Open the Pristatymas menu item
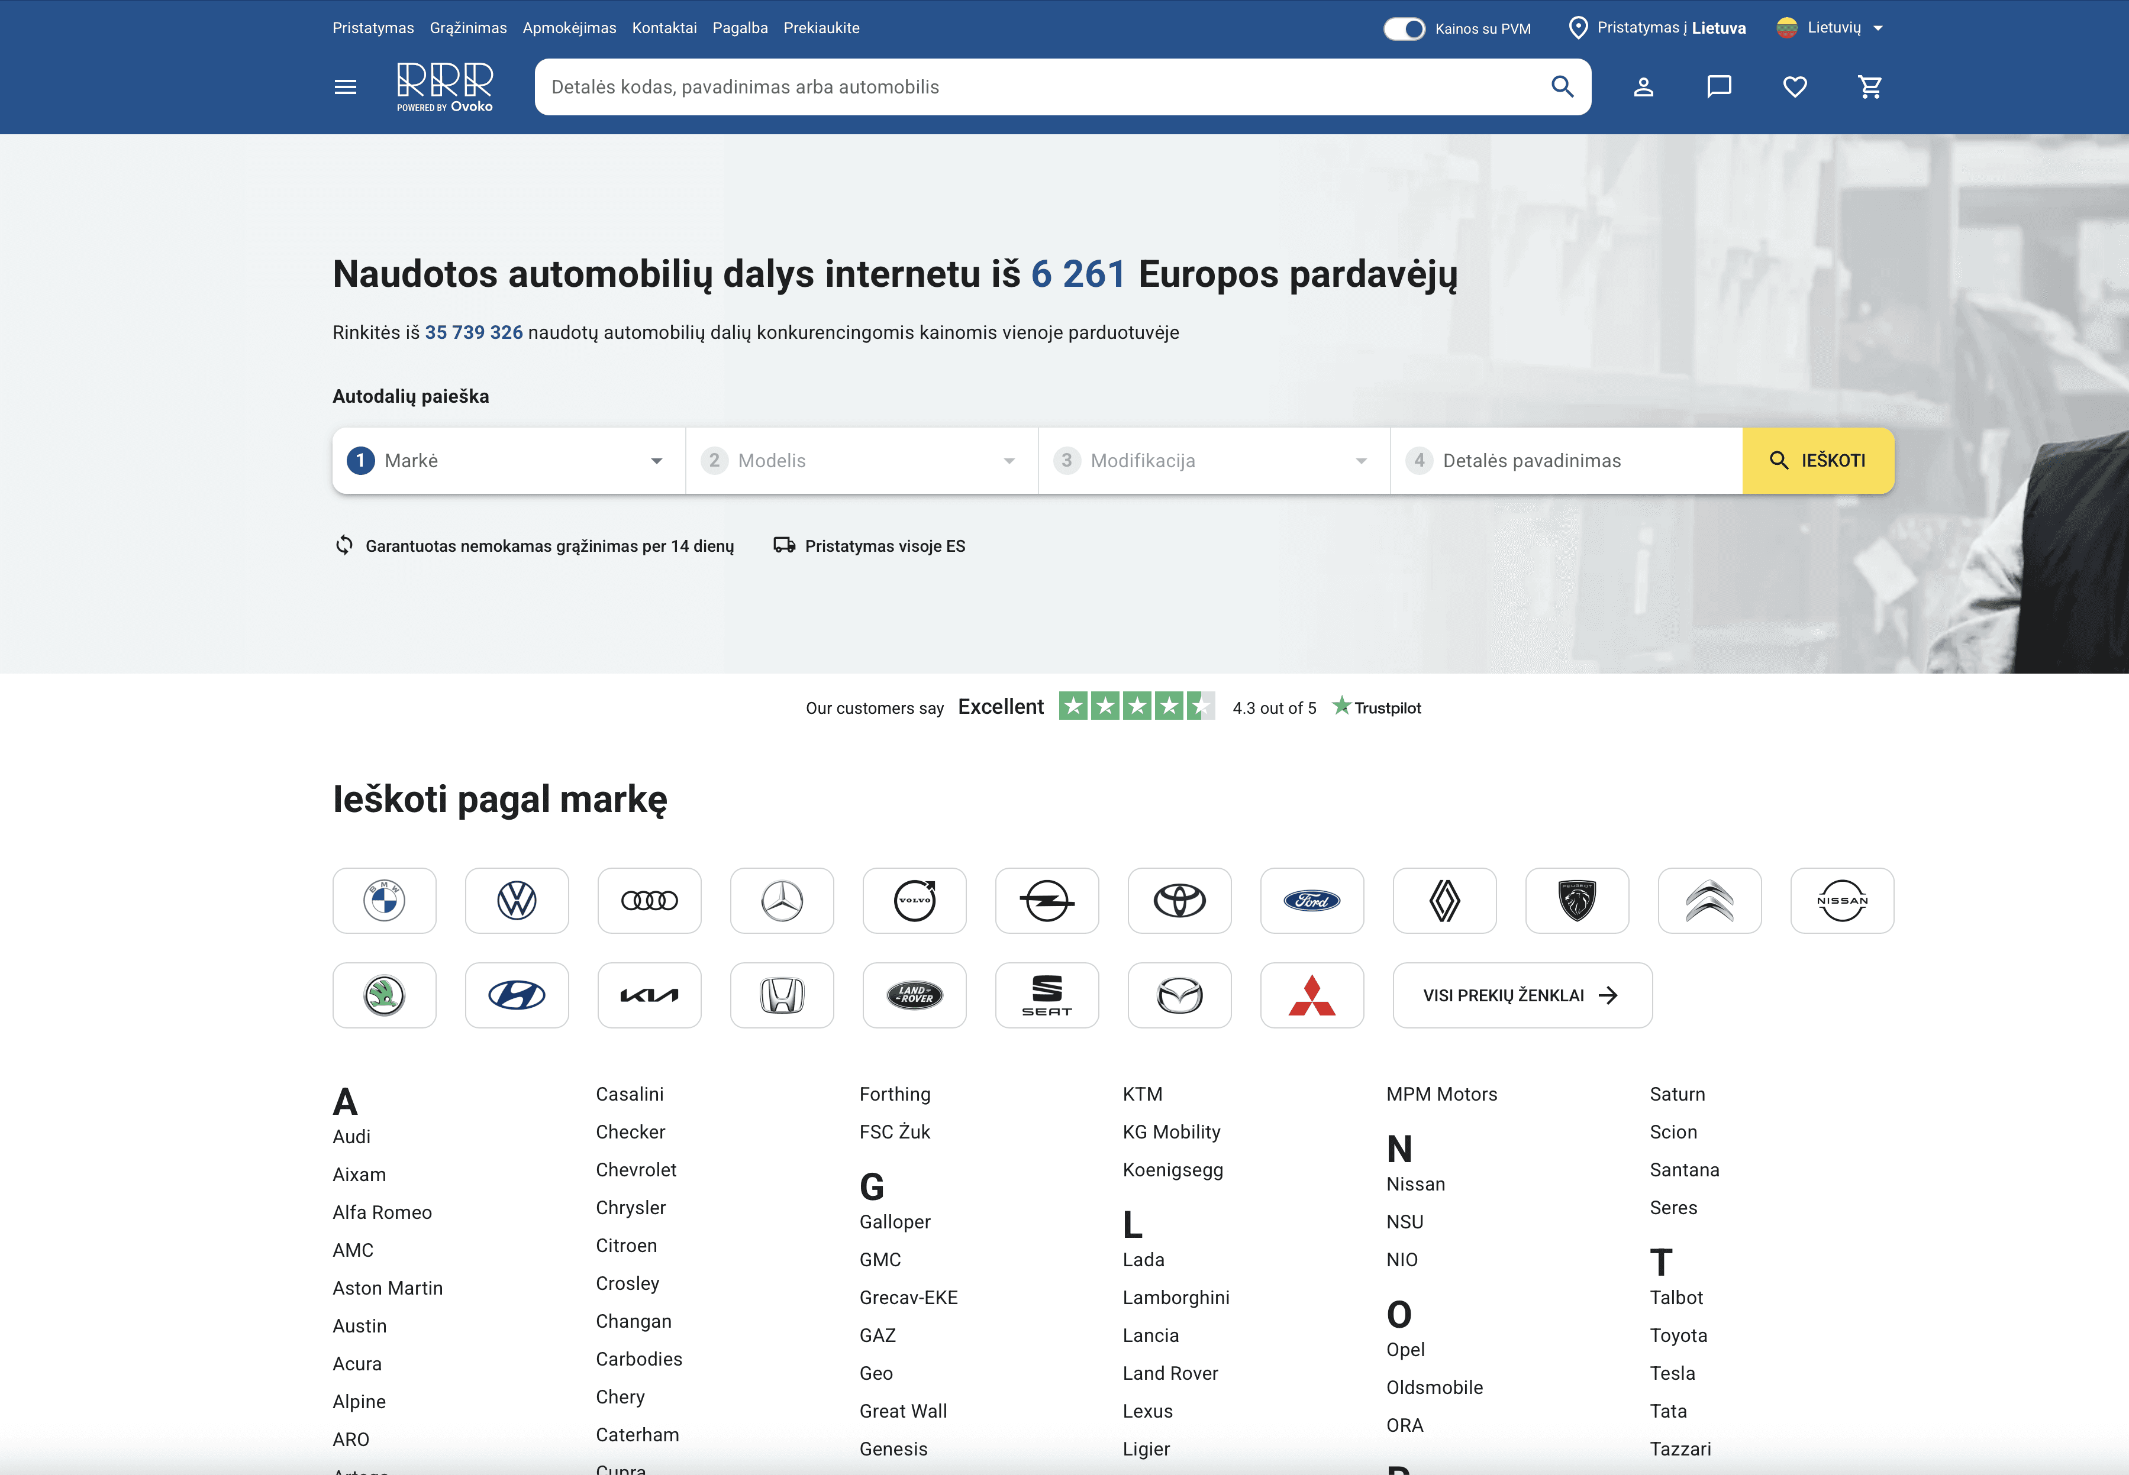 click(373, 28)
